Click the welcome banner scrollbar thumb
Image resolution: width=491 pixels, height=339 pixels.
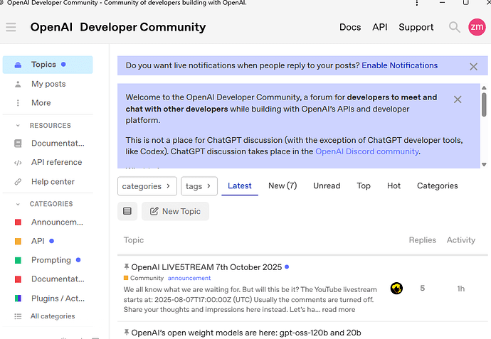(x=484, y=104)
